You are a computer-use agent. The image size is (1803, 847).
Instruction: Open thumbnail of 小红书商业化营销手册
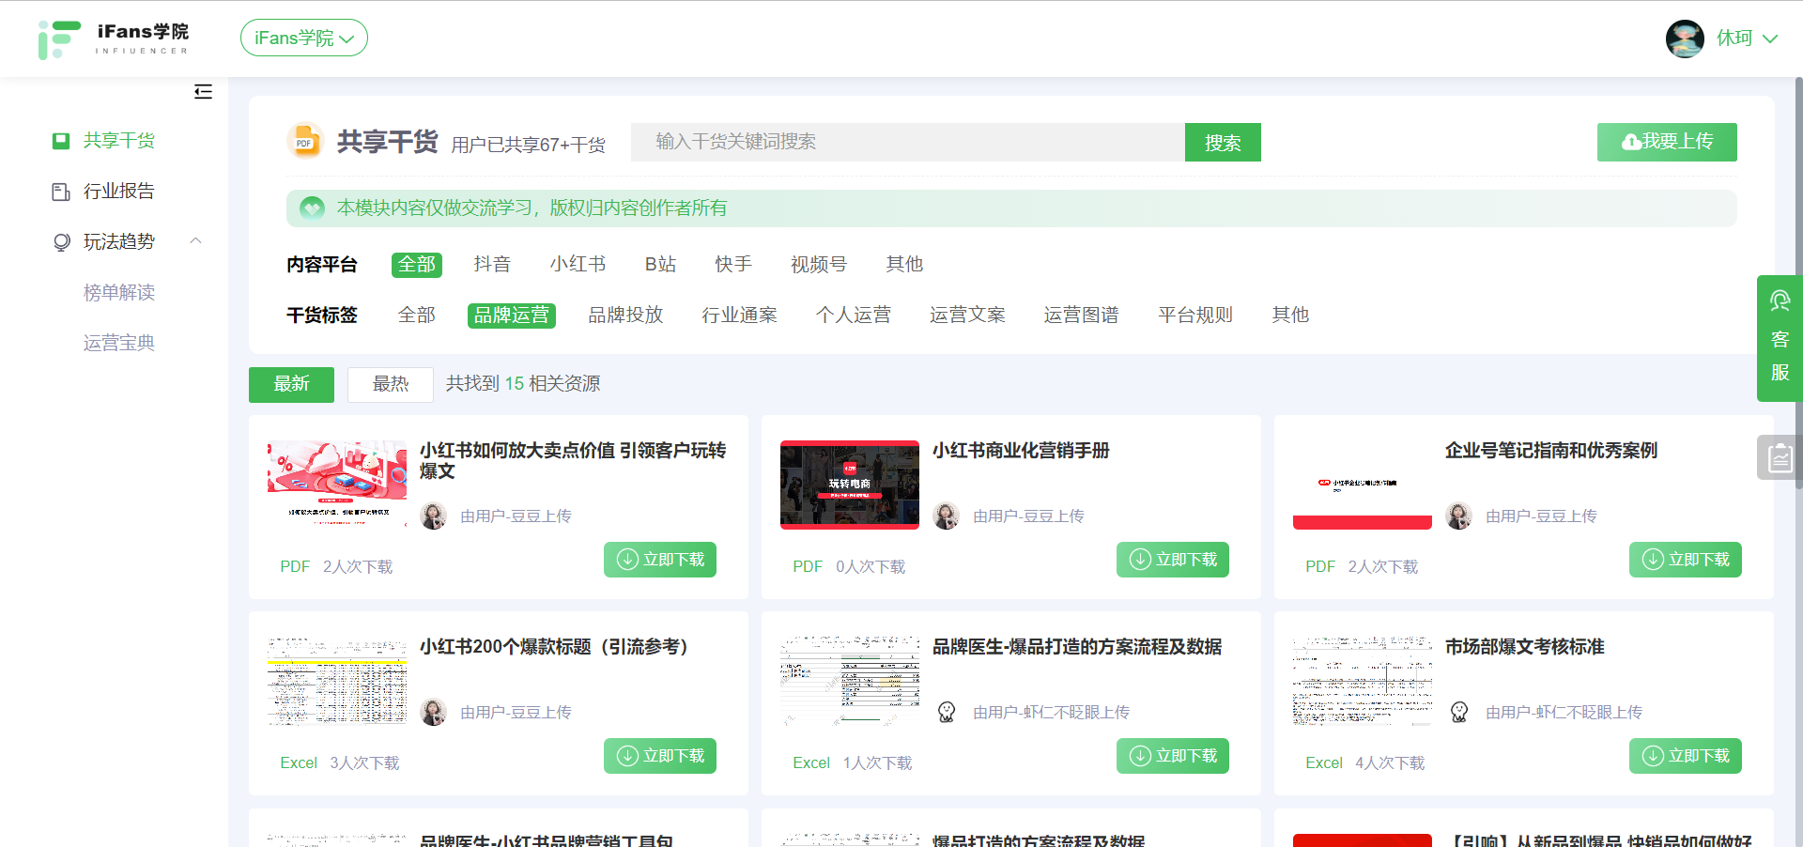(850, 485)
